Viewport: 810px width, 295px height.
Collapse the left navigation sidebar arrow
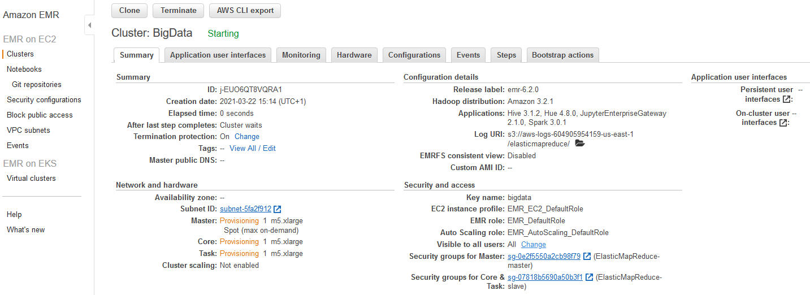[89, 25]
